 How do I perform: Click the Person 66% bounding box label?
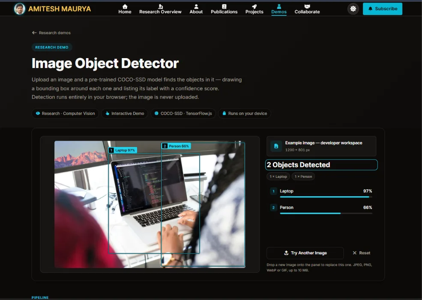176,146
